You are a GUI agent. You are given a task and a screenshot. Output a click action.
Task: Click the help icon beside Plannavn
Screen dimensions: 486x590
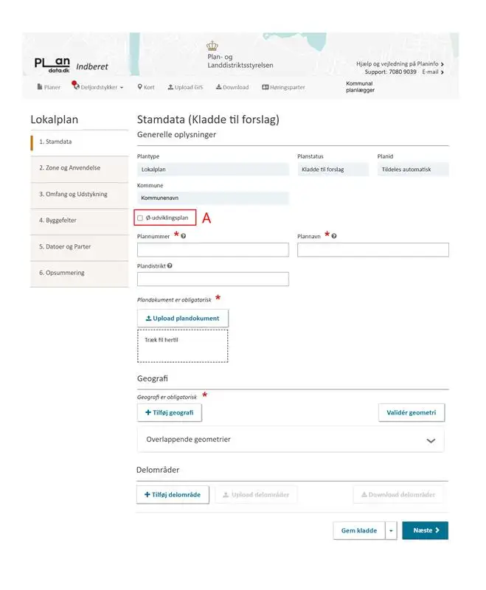coord(335,236)
